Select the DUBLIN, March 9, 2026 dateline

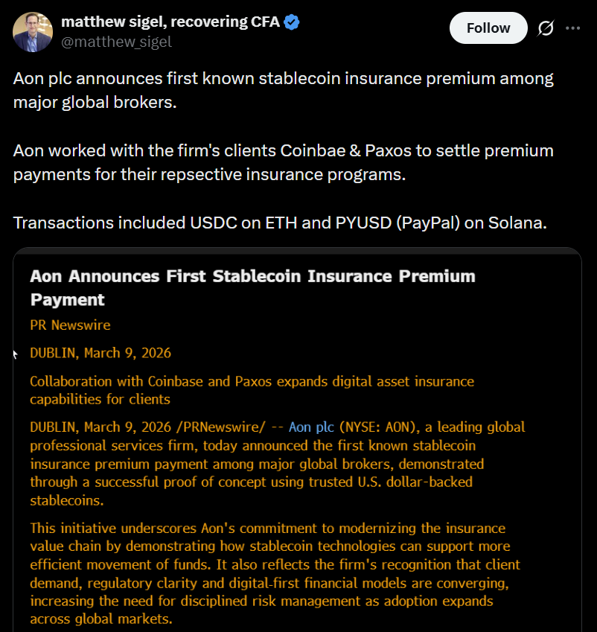click(x=100, y=353)
